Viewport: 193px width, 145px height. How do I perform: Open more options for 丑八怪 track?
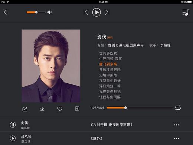pos(176,138)
